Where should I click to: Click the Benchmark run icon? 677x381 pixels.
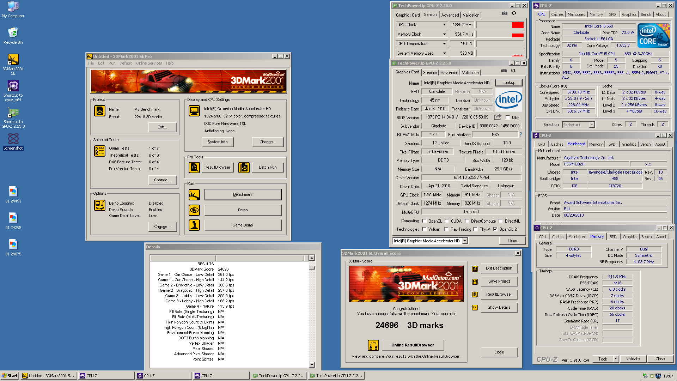(x=194, y=195)
